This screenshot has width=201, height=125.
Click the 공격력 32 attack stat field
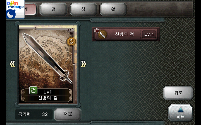coord(33,114)
